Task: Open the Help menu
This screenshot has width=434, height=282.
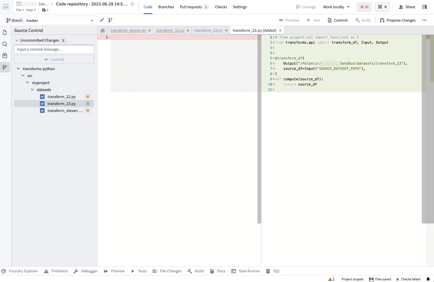Action: pyautogui.click(x=31, y=10)
